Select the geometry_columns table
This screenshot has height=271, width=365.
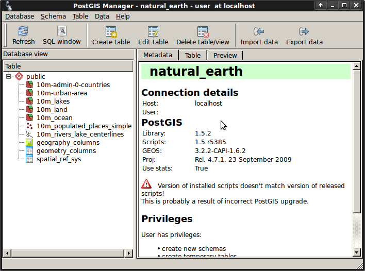66,151
